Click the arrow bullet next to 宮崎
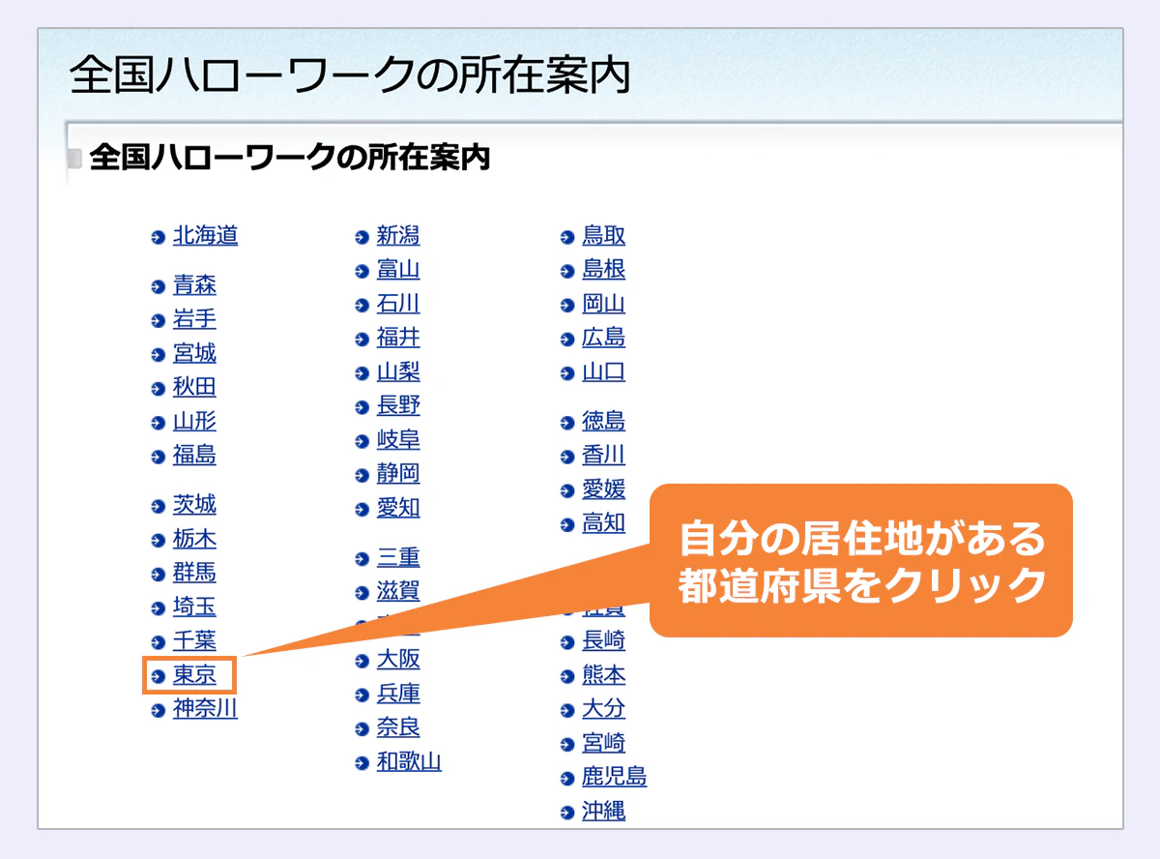 click(x=567, y=745)
